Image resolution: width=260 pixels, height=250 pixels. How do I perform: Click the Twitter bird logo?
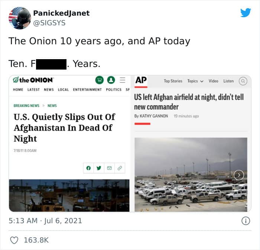(246, 12)
